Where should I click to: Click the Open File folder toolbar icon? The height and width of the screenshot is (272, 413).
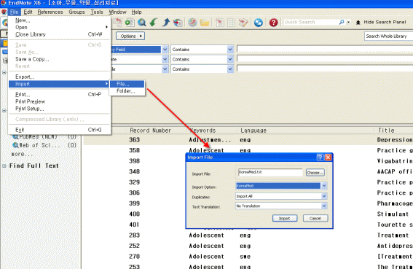[x=205, y=23]
